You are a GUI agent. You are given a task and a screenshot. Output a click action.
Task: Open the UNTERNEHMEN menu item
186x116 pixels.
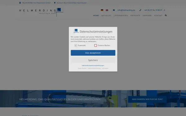click(121, 15)
